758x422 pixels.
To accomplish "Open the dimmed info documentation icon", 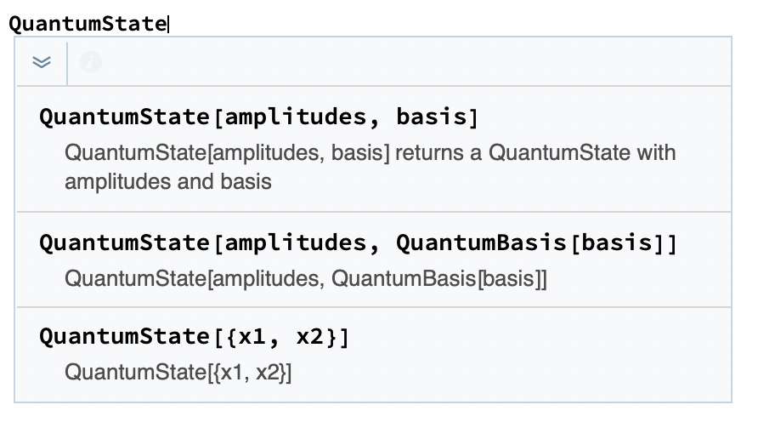I will coord(91,62).
